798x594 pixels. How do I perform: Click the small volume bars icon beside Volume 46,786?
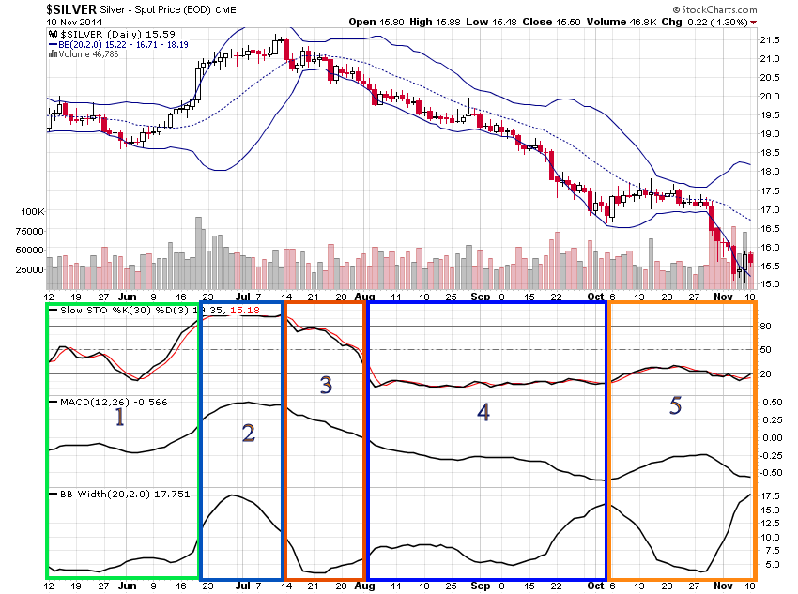(53, 53)
